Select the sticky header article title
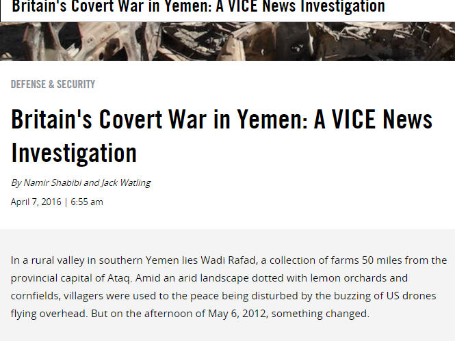Viewport: 455px width, 341px height. coord(198,6)
